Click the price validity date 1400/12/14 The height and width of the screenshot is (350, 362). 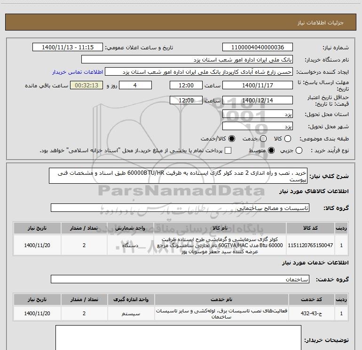[258, 100]
